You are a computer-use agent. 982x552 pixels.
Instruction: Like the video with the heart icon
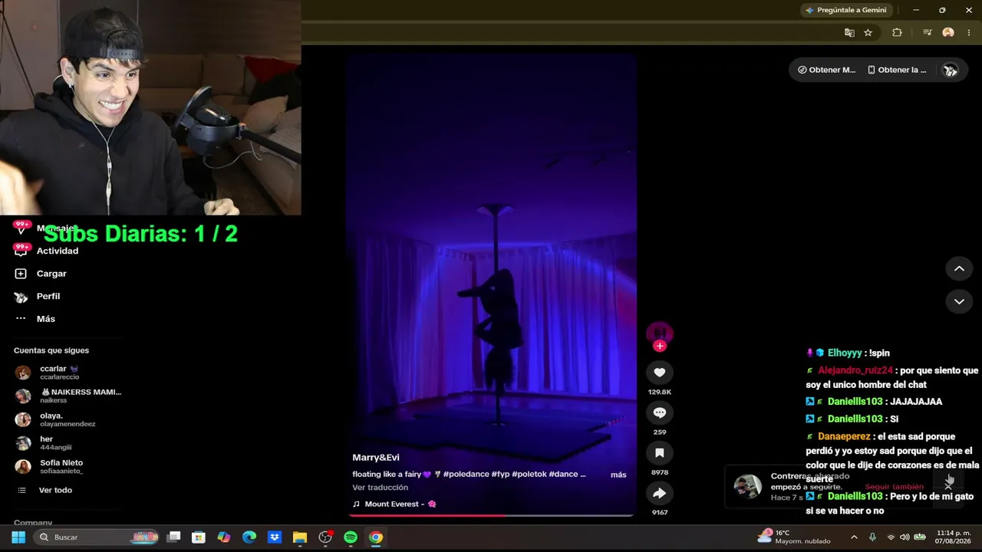(x=659, y=373)
